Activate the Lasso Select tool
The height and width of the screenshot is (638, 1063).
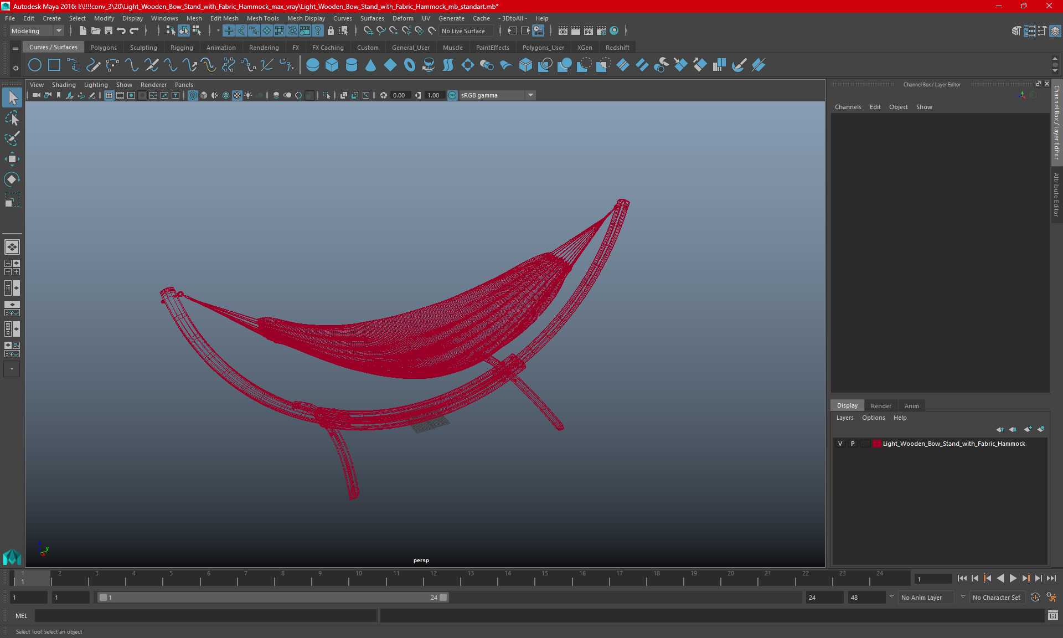click(12, 119)
